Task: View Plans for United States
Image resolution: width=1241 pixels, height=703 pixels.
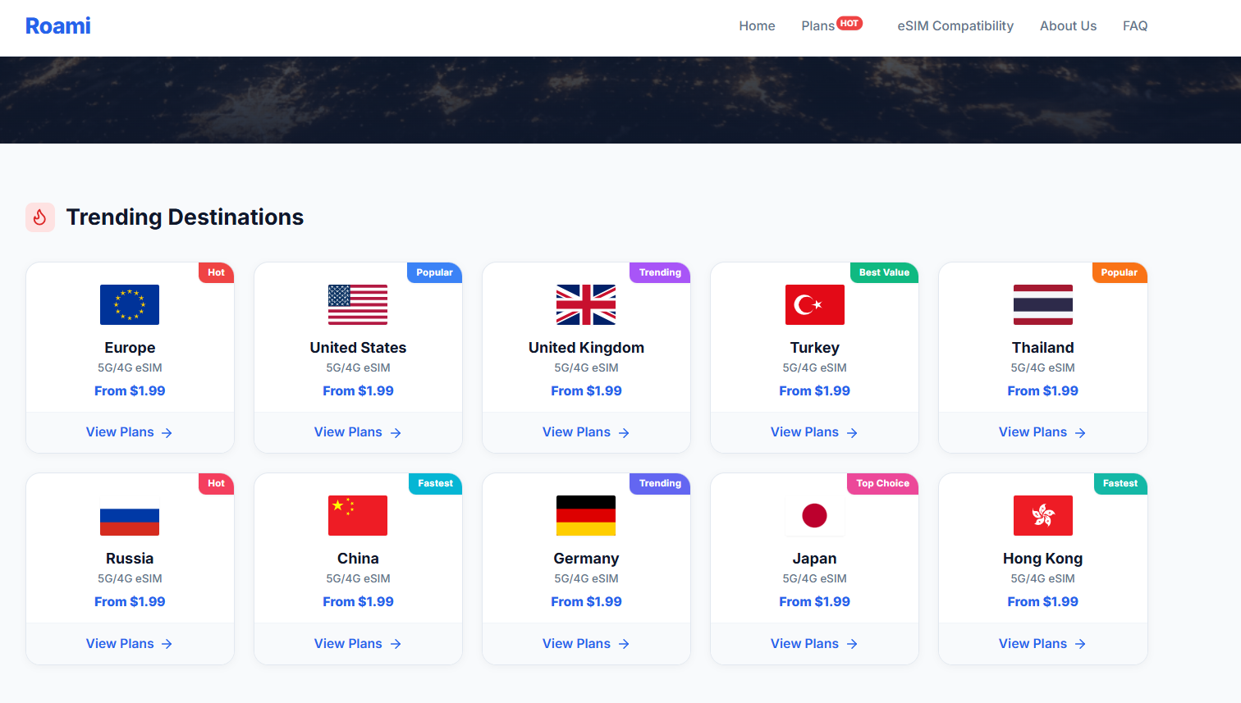Action: click(x=358, y=432)
